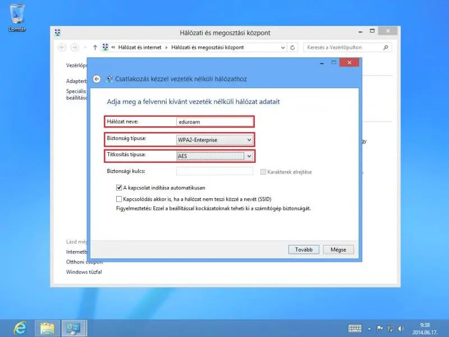Launch Internet Explorer from the taskbar
This screenshot has width=449, height=337.
click(19, 327)
